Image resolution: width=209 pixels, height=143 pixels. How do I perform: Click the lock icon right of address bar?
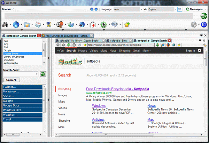(205, 45)
